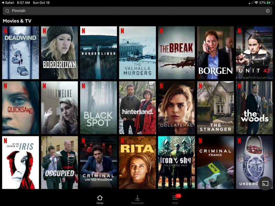Tap the search magnifier icon

tap(7, 11)
